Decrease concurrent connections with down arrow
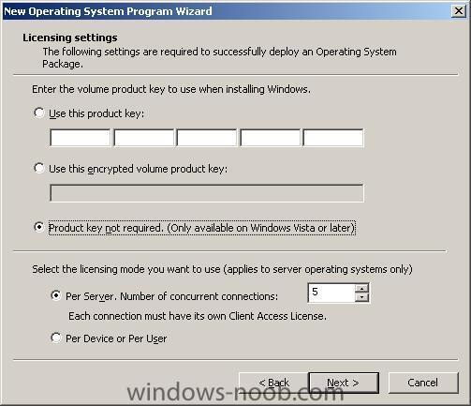This screenshot has height=406, width=471. pyautogui.click(x=361, y=297)
